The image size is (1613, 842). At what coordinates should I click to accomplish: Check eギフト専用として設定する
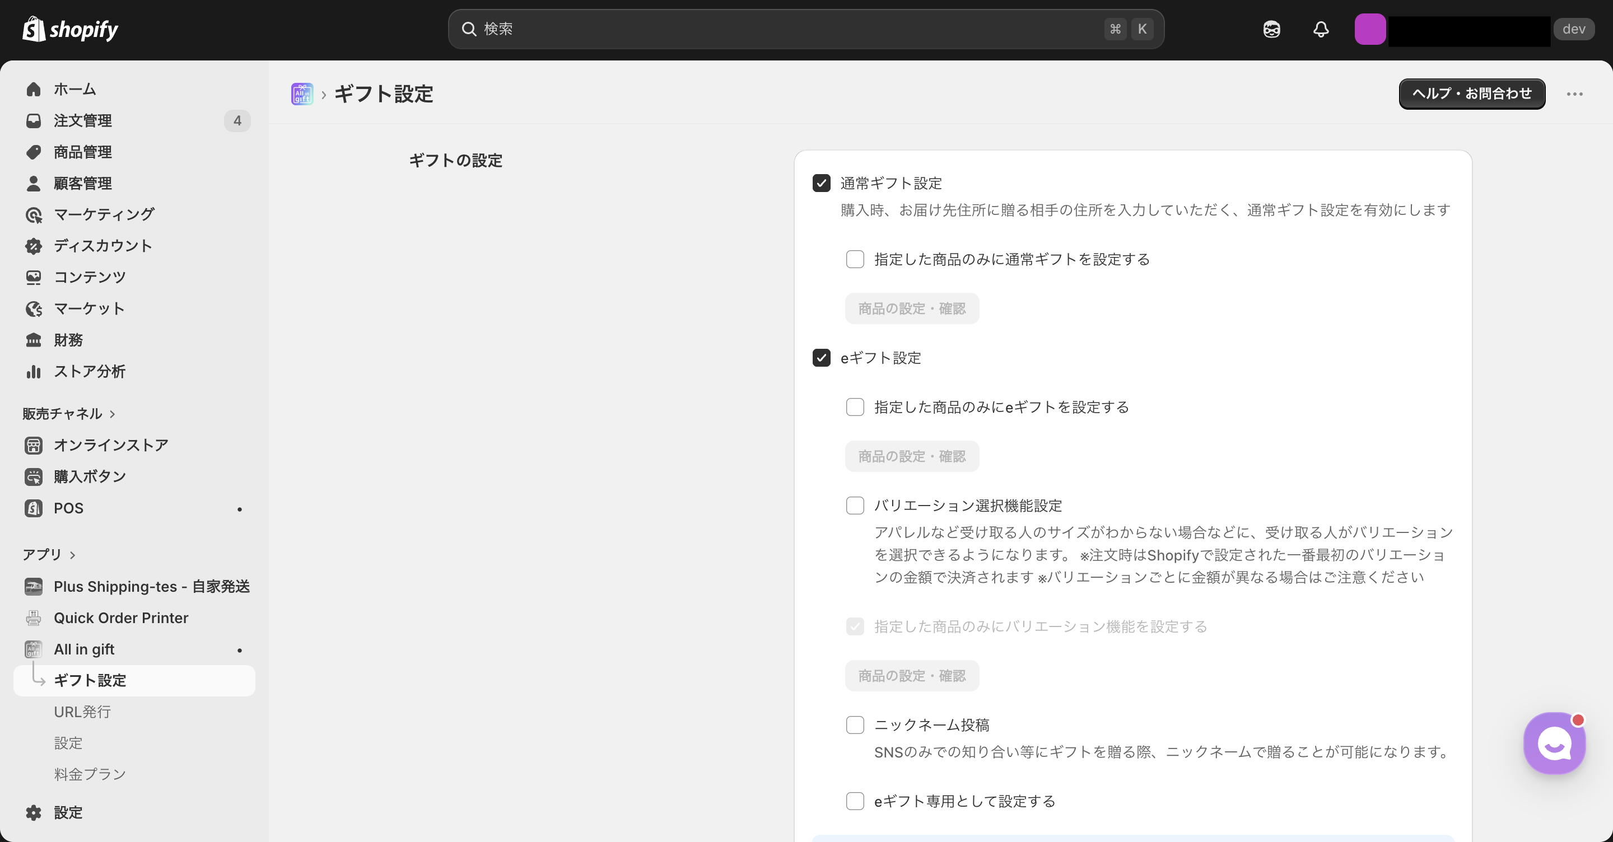tap(855, 801)
